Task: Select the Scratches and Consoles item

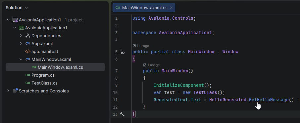Action: pos(44,91)
